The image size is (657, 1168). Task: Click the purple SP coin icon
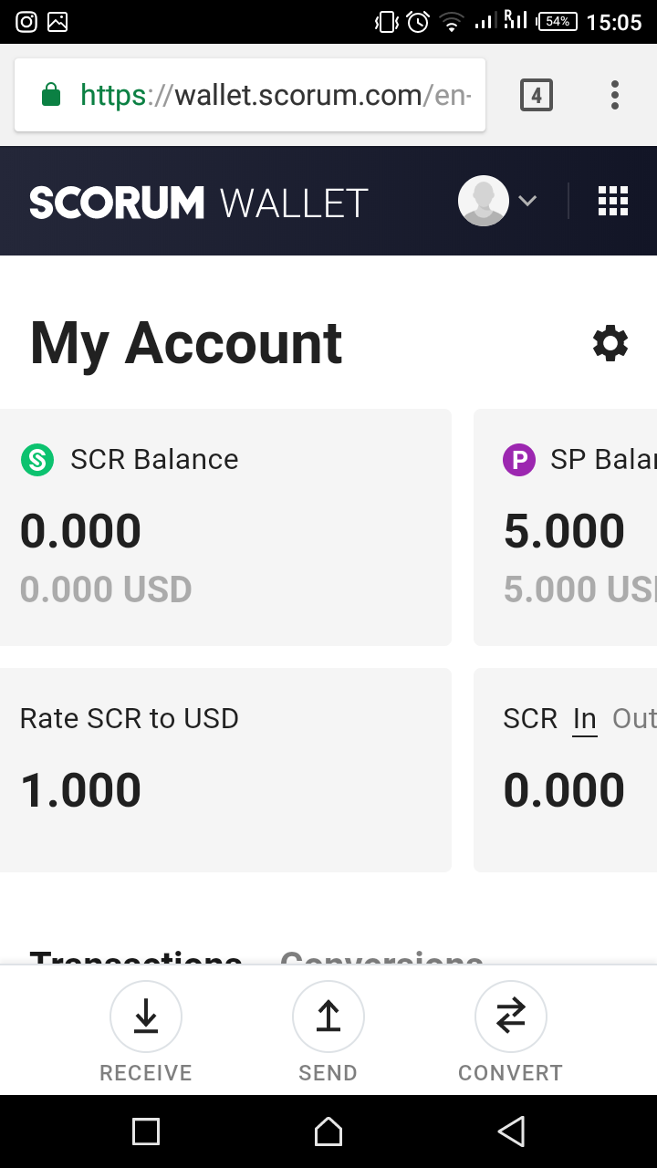[x=519, y=459]
